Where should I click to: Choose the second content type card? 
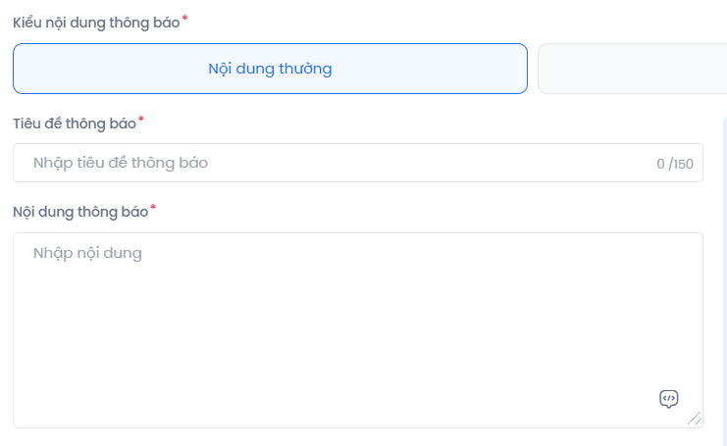pyautogui.click(x=633, y=69)
